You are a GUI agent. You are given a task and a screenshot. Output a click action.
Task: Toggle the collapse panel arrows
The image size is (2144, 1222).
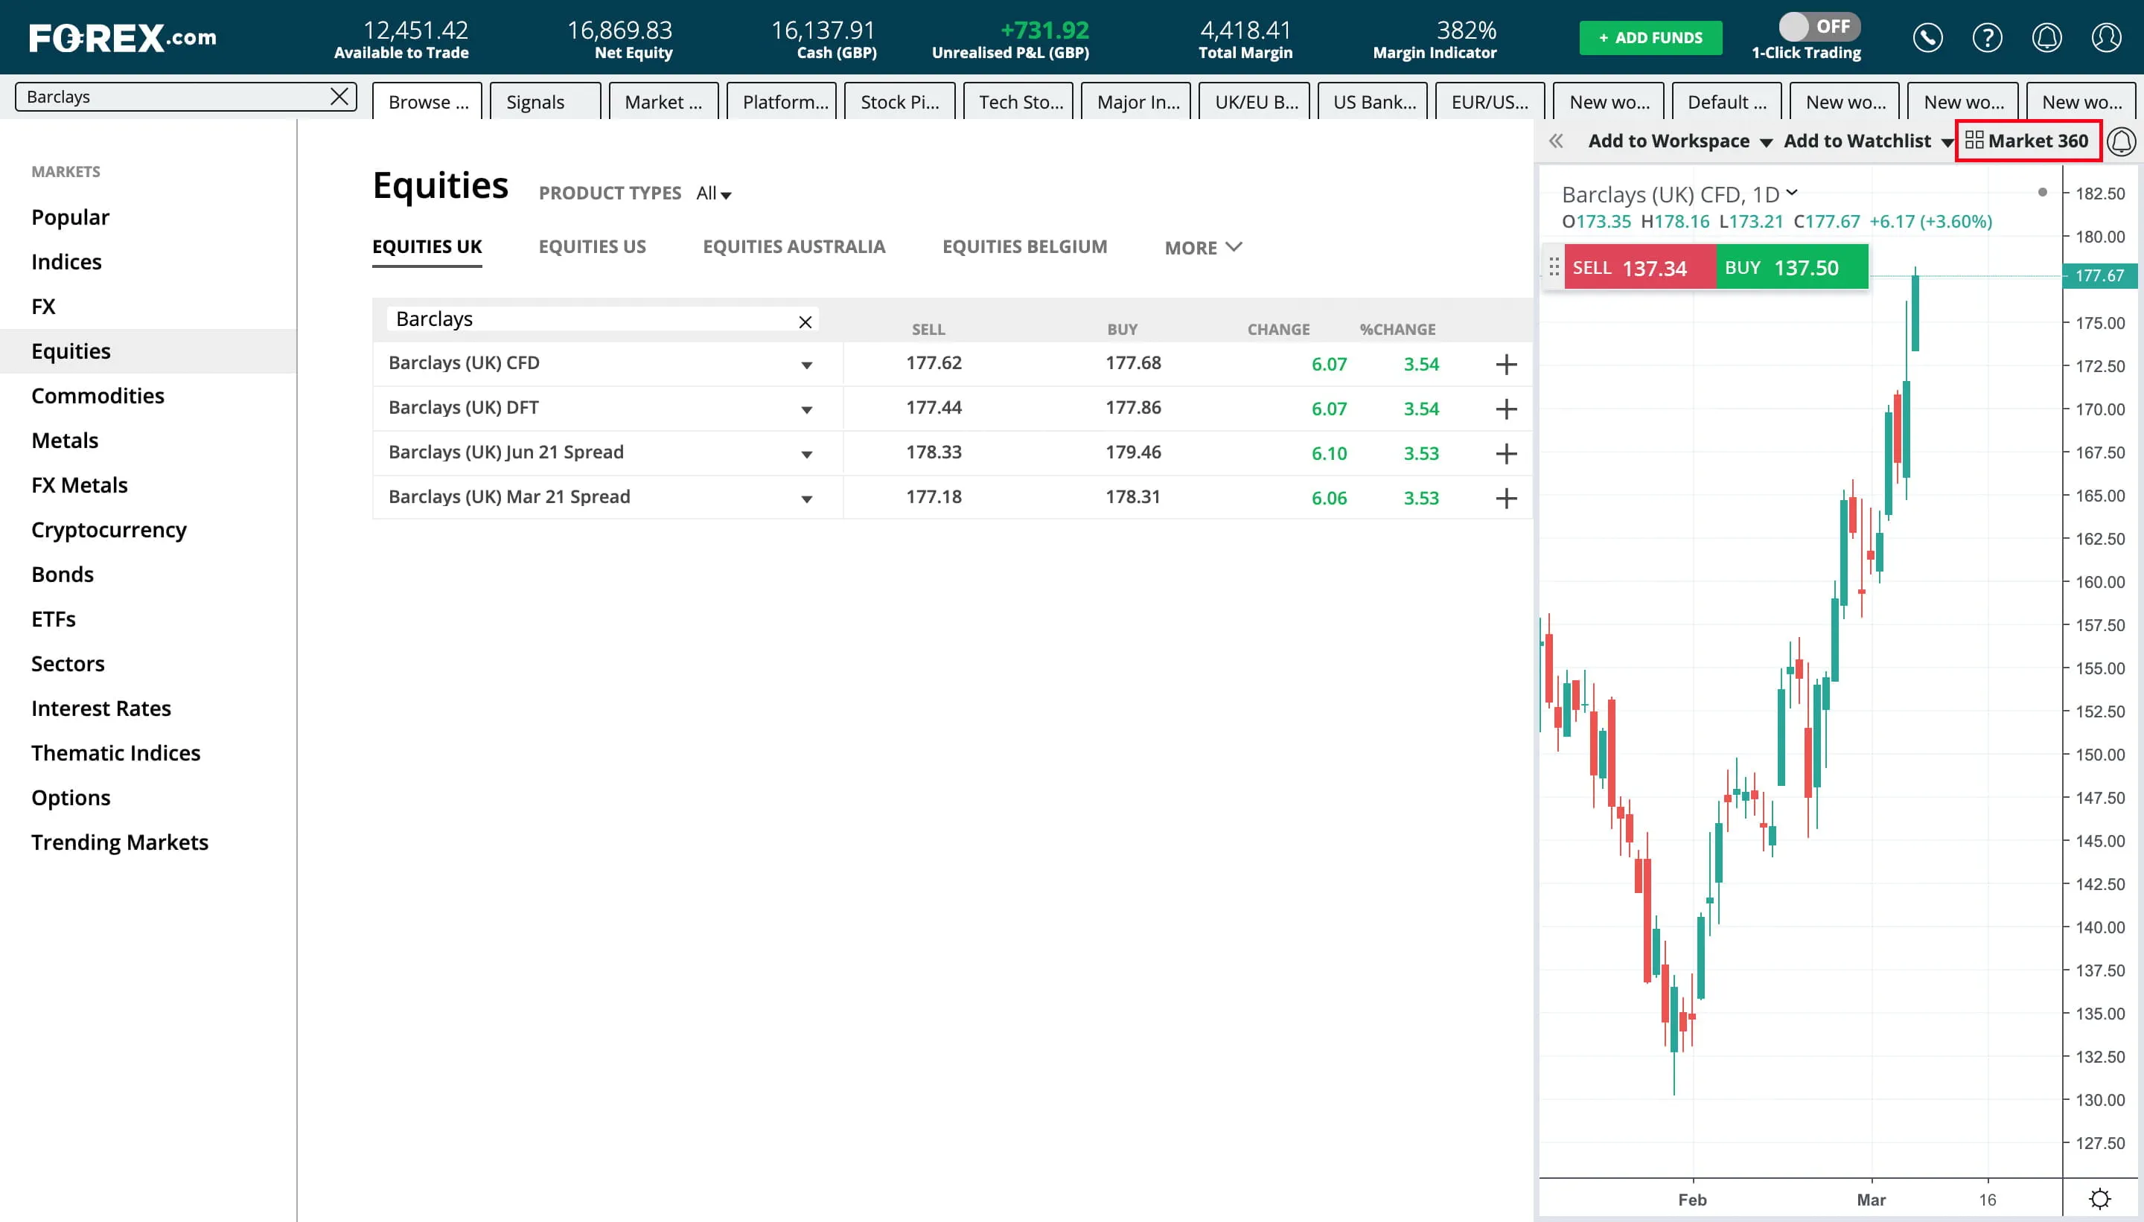[x=1557, y=140]
